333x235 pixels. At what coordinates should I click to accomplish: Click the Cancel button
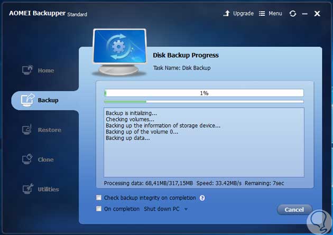tap(294, 210)
